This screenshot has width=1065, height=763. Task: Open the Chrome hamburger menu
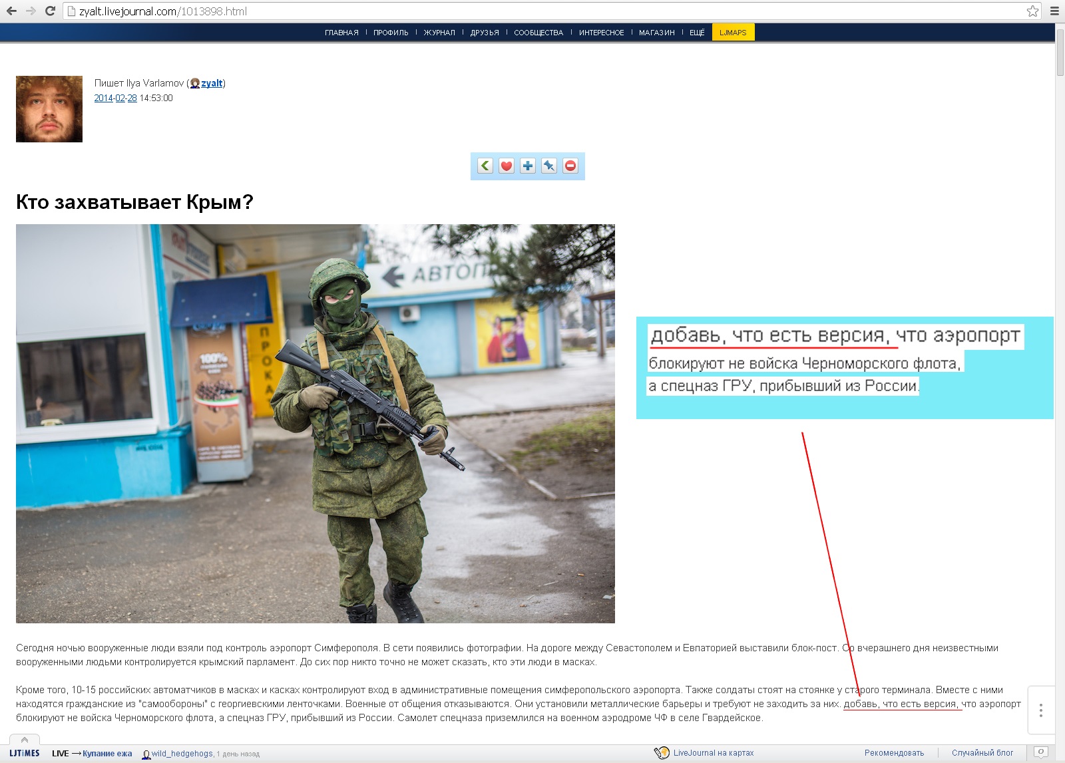point(1054,11)
